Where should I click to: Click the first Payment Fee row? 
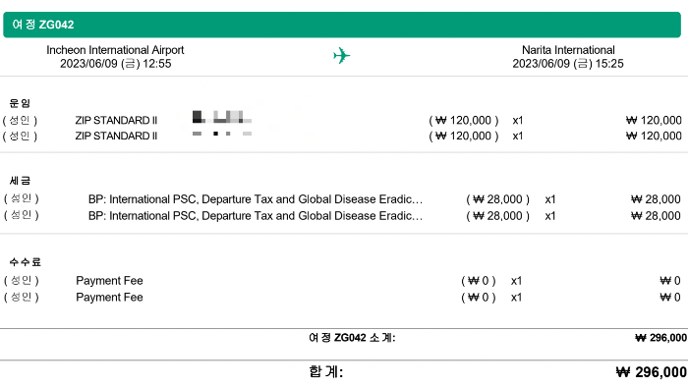pyautogui.click(x=342, y=281)
